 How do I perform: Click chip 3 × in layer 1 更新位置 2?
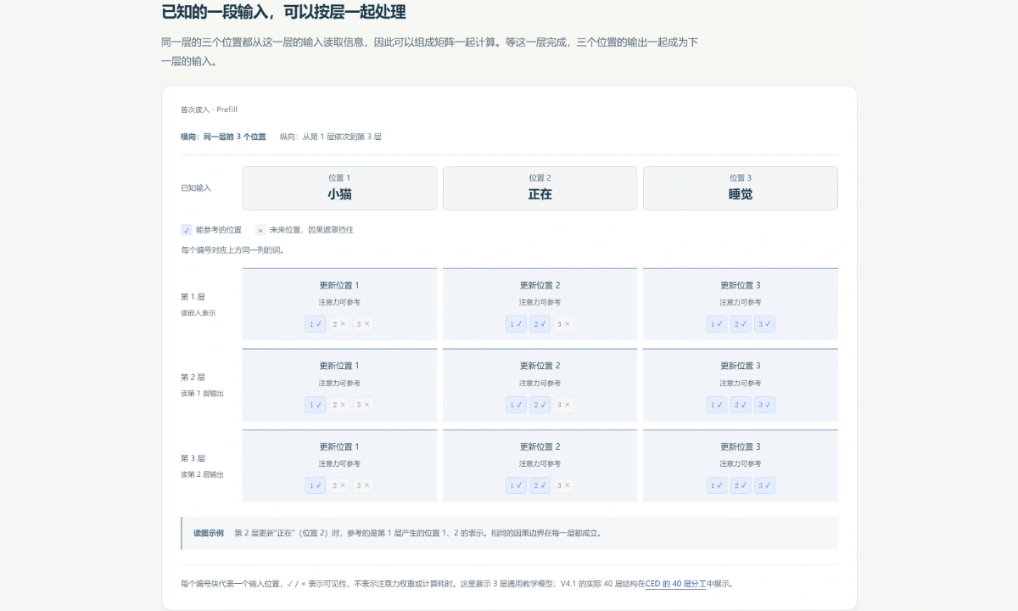point(563,324)
